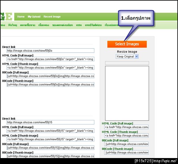Click the green sidebar 'HTML Code [Full image]' label
Viewport: 178px width, 164px height.
pos(117,123)
